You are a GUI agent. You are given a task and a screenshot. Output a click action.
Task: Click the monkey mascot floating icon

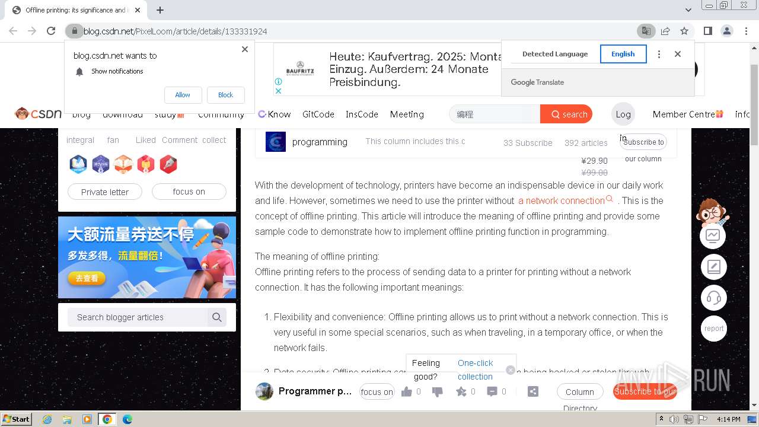pos(714,212)
